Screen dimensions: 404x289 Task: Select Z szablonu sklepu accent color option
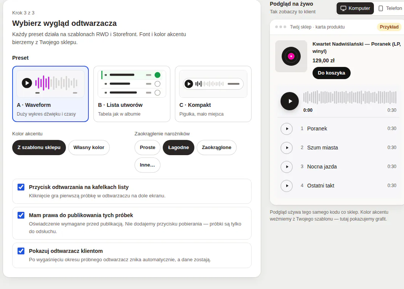click(39, 147)
